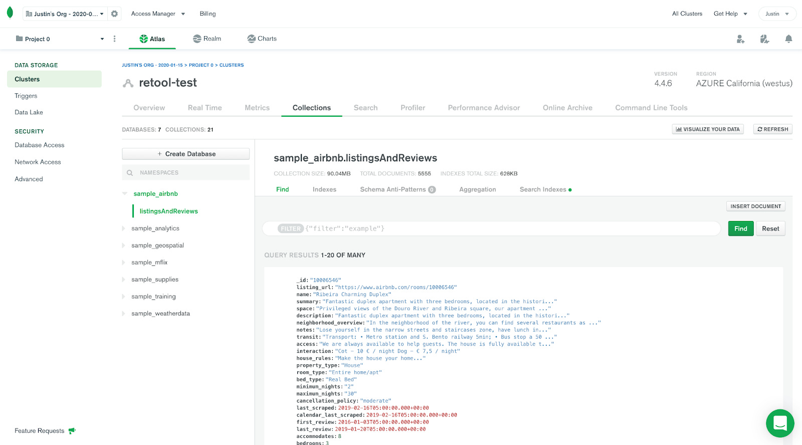
Task: Open Advanced in the sidebar
Action: pyautogui.click(x=29, y=179)
